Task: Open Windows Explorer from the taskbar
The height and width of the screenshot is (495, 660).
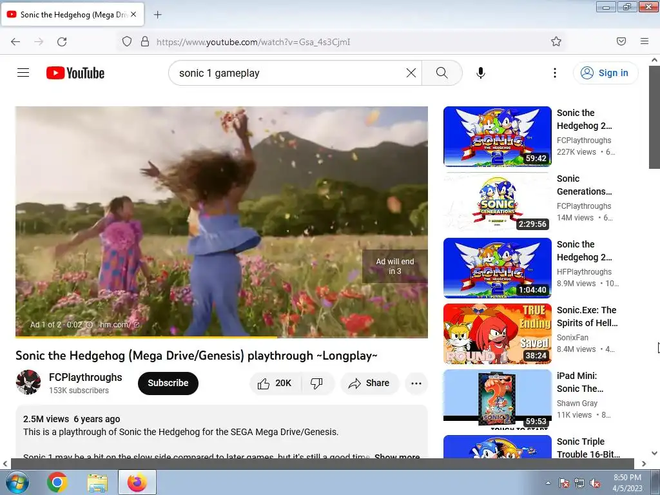Action: tap(97, 483)
